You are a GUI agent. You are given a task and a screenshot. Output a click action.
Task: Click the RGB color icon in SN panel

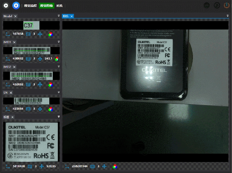tap(50, 109)
